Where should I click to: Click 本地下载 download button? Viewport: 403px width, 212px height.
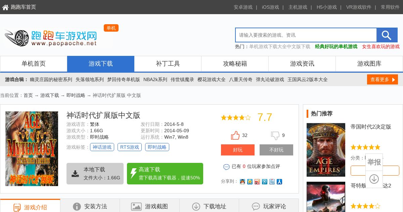[x=95, y=174]
